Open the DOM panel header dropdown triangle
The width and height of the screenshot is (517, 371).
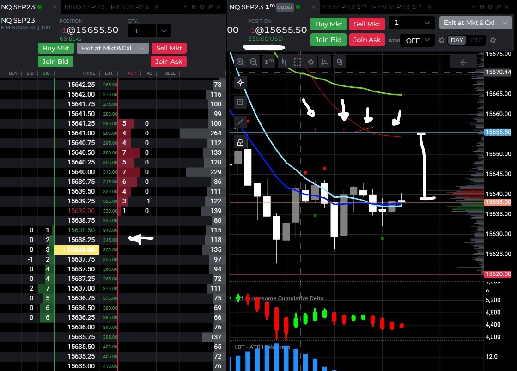185,7
